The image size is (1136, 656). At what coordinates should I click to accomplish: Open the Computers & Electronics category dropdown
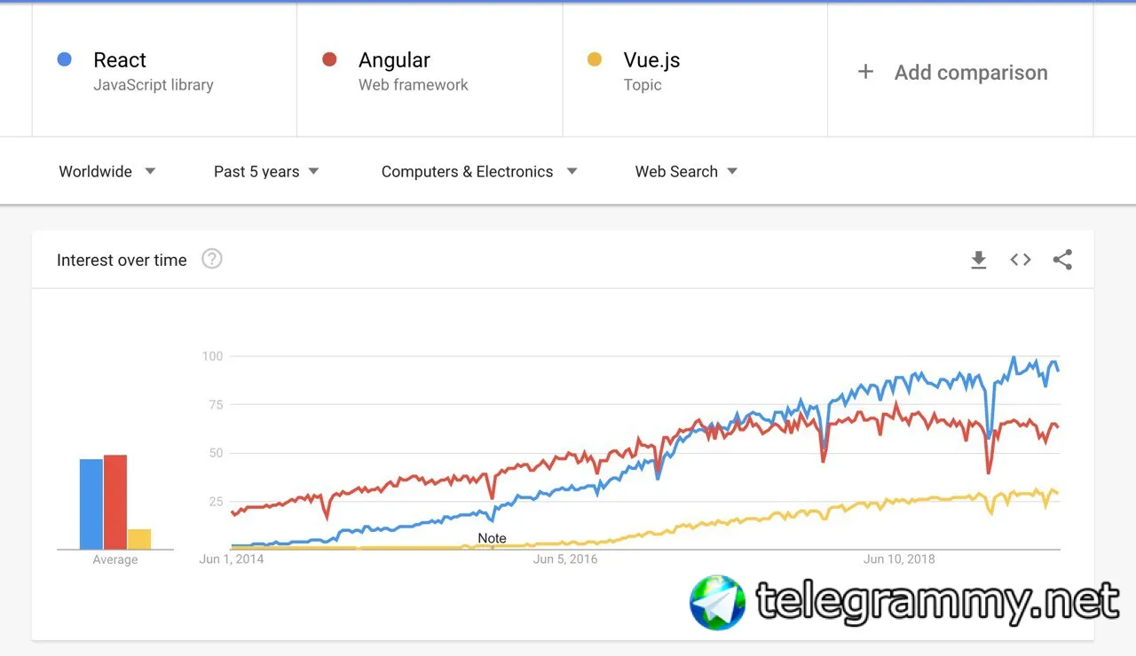coord(478,171)
